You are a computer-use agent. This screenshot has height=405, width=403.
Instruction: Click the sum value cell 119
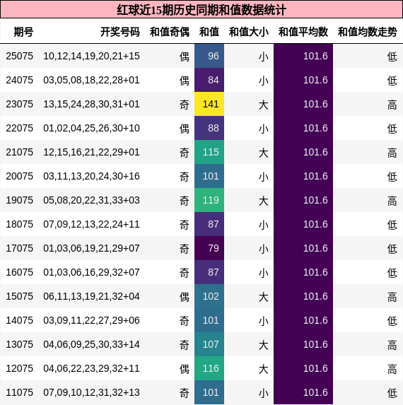click(209, 200)
